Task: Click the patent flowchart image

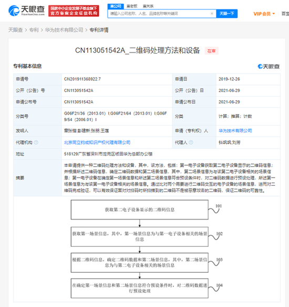Action: click(x=147, y=249)
